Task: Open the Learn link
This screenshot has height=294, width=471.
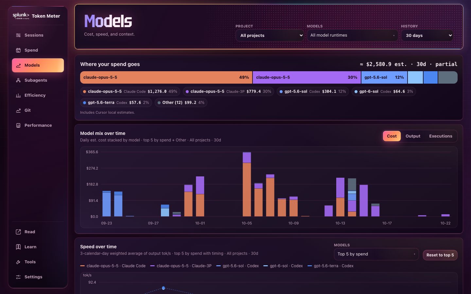Action: [38, 247]
